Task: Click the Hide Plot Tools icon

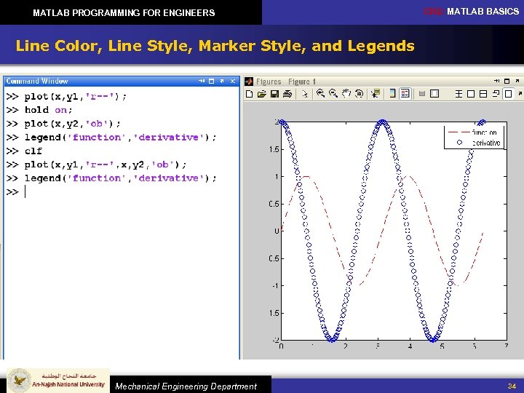Action: tap(421, 94)
